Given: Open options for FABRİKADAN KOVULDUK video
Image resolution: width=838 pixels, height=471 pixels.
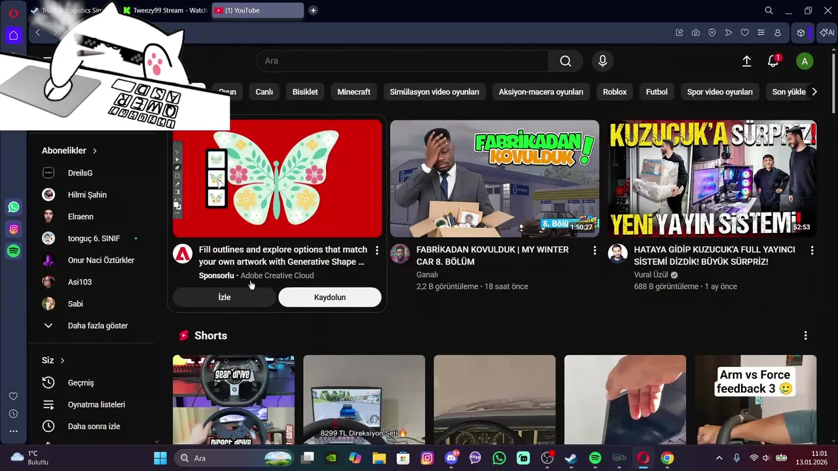Looking at the screenshot, I should (594, 250).
